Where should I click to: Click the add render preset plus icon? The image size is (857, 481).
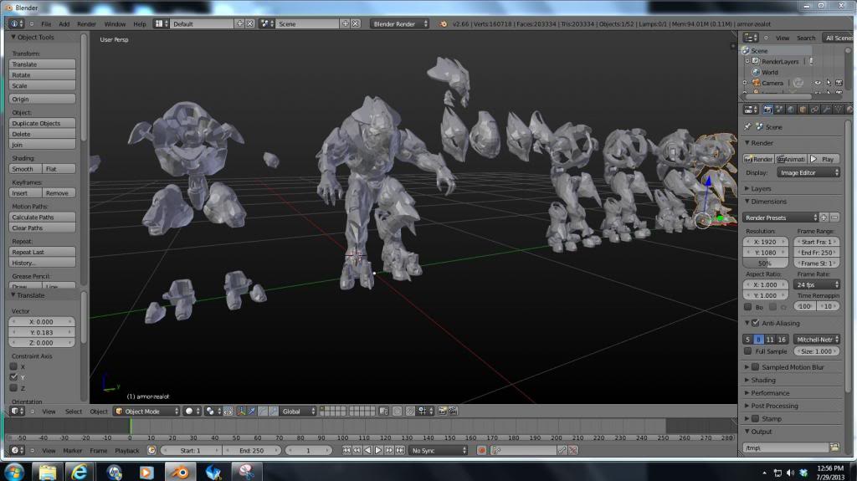(x=824, y=217)
